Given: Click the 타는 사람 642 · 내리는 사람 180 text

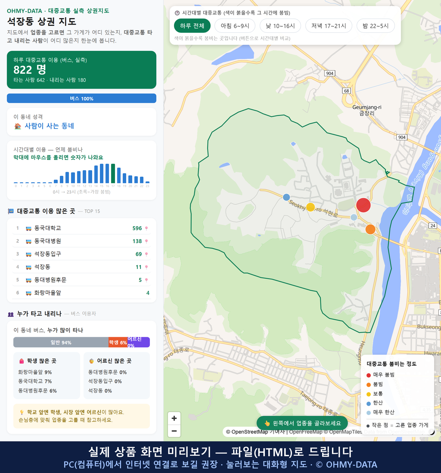Looking at the screenshot, I should coord(50,80).
